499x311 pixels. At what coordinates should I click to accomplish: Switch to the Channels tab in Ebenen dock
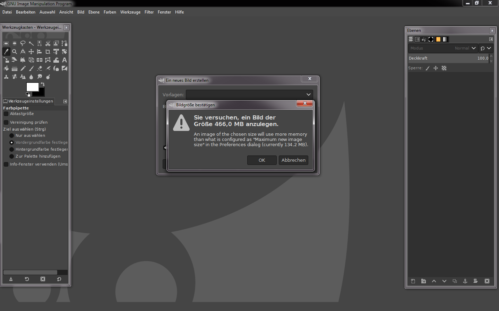tap(417, 39)
